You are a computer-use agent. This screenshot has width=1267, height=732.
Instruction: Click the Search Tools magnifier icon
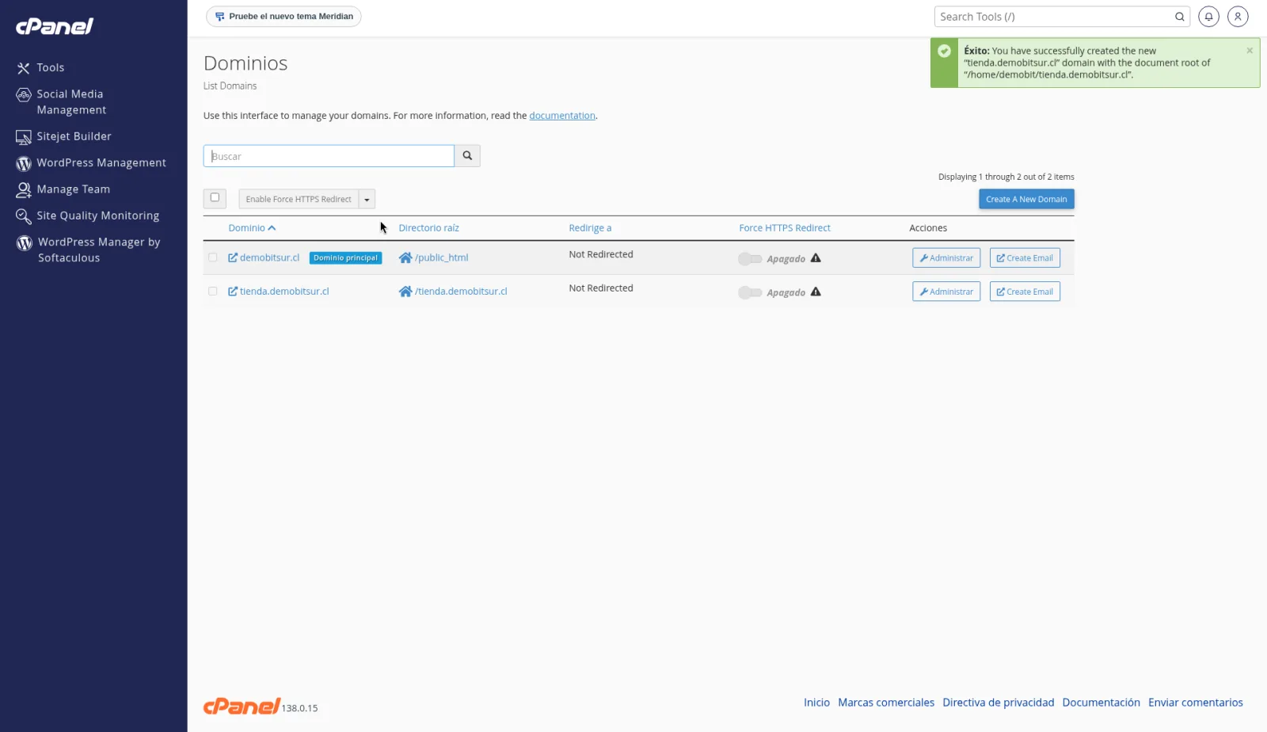(x=1179, y=17)
